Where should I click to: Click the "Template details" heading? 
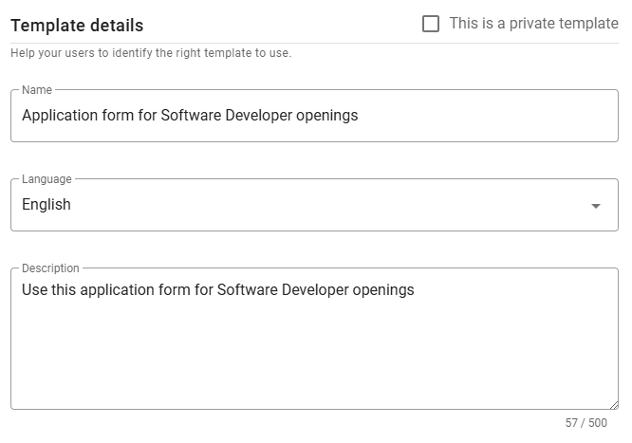[x=77, y=26]
